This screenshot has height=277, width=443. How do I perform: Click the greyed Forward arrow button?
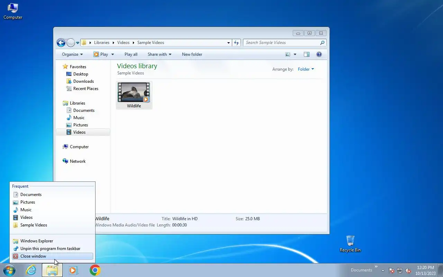point(71,43)
